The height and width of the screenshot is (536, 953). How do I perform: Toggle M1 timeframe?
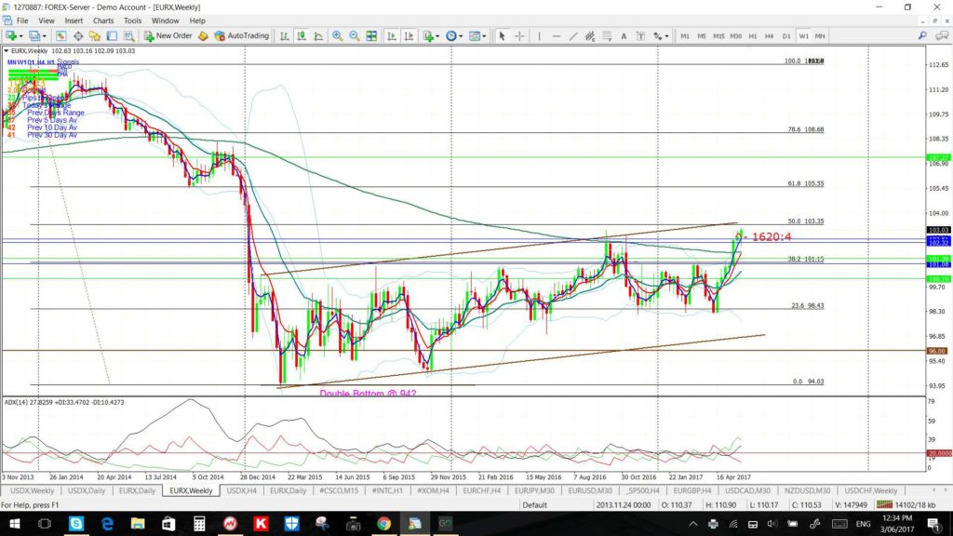click(685, 36)
